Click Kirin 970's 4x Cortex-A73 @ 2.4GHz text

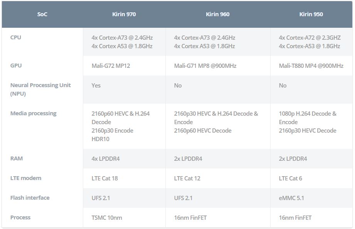pyautogui.click(x=122, y=38)
